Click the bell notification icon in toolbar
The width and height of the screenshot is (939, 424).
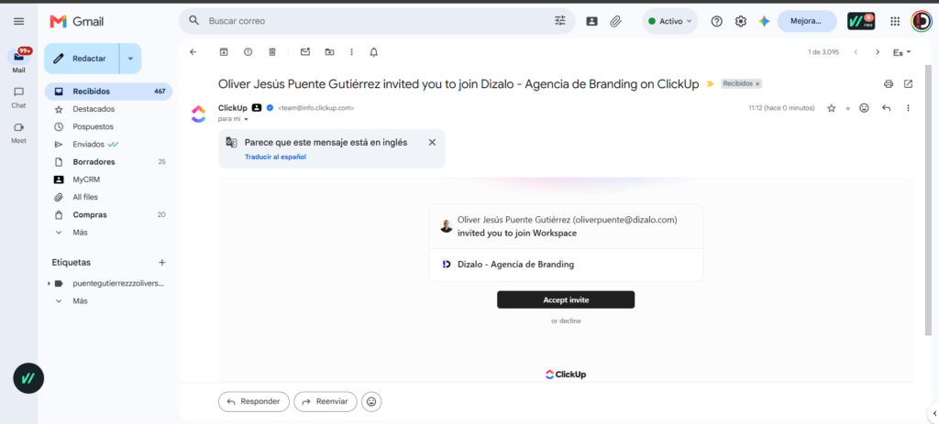(x=374, y=52)
